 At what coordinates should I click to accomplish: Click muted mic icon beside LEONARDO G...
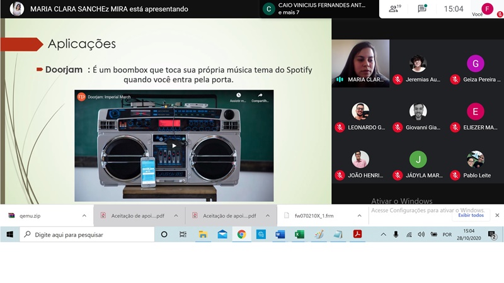coord(340,128)
